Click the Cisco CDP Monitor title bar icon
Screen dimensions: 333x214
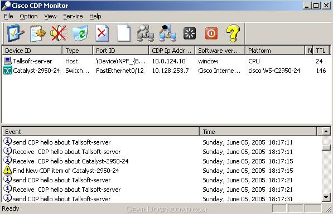click(6, 6)
